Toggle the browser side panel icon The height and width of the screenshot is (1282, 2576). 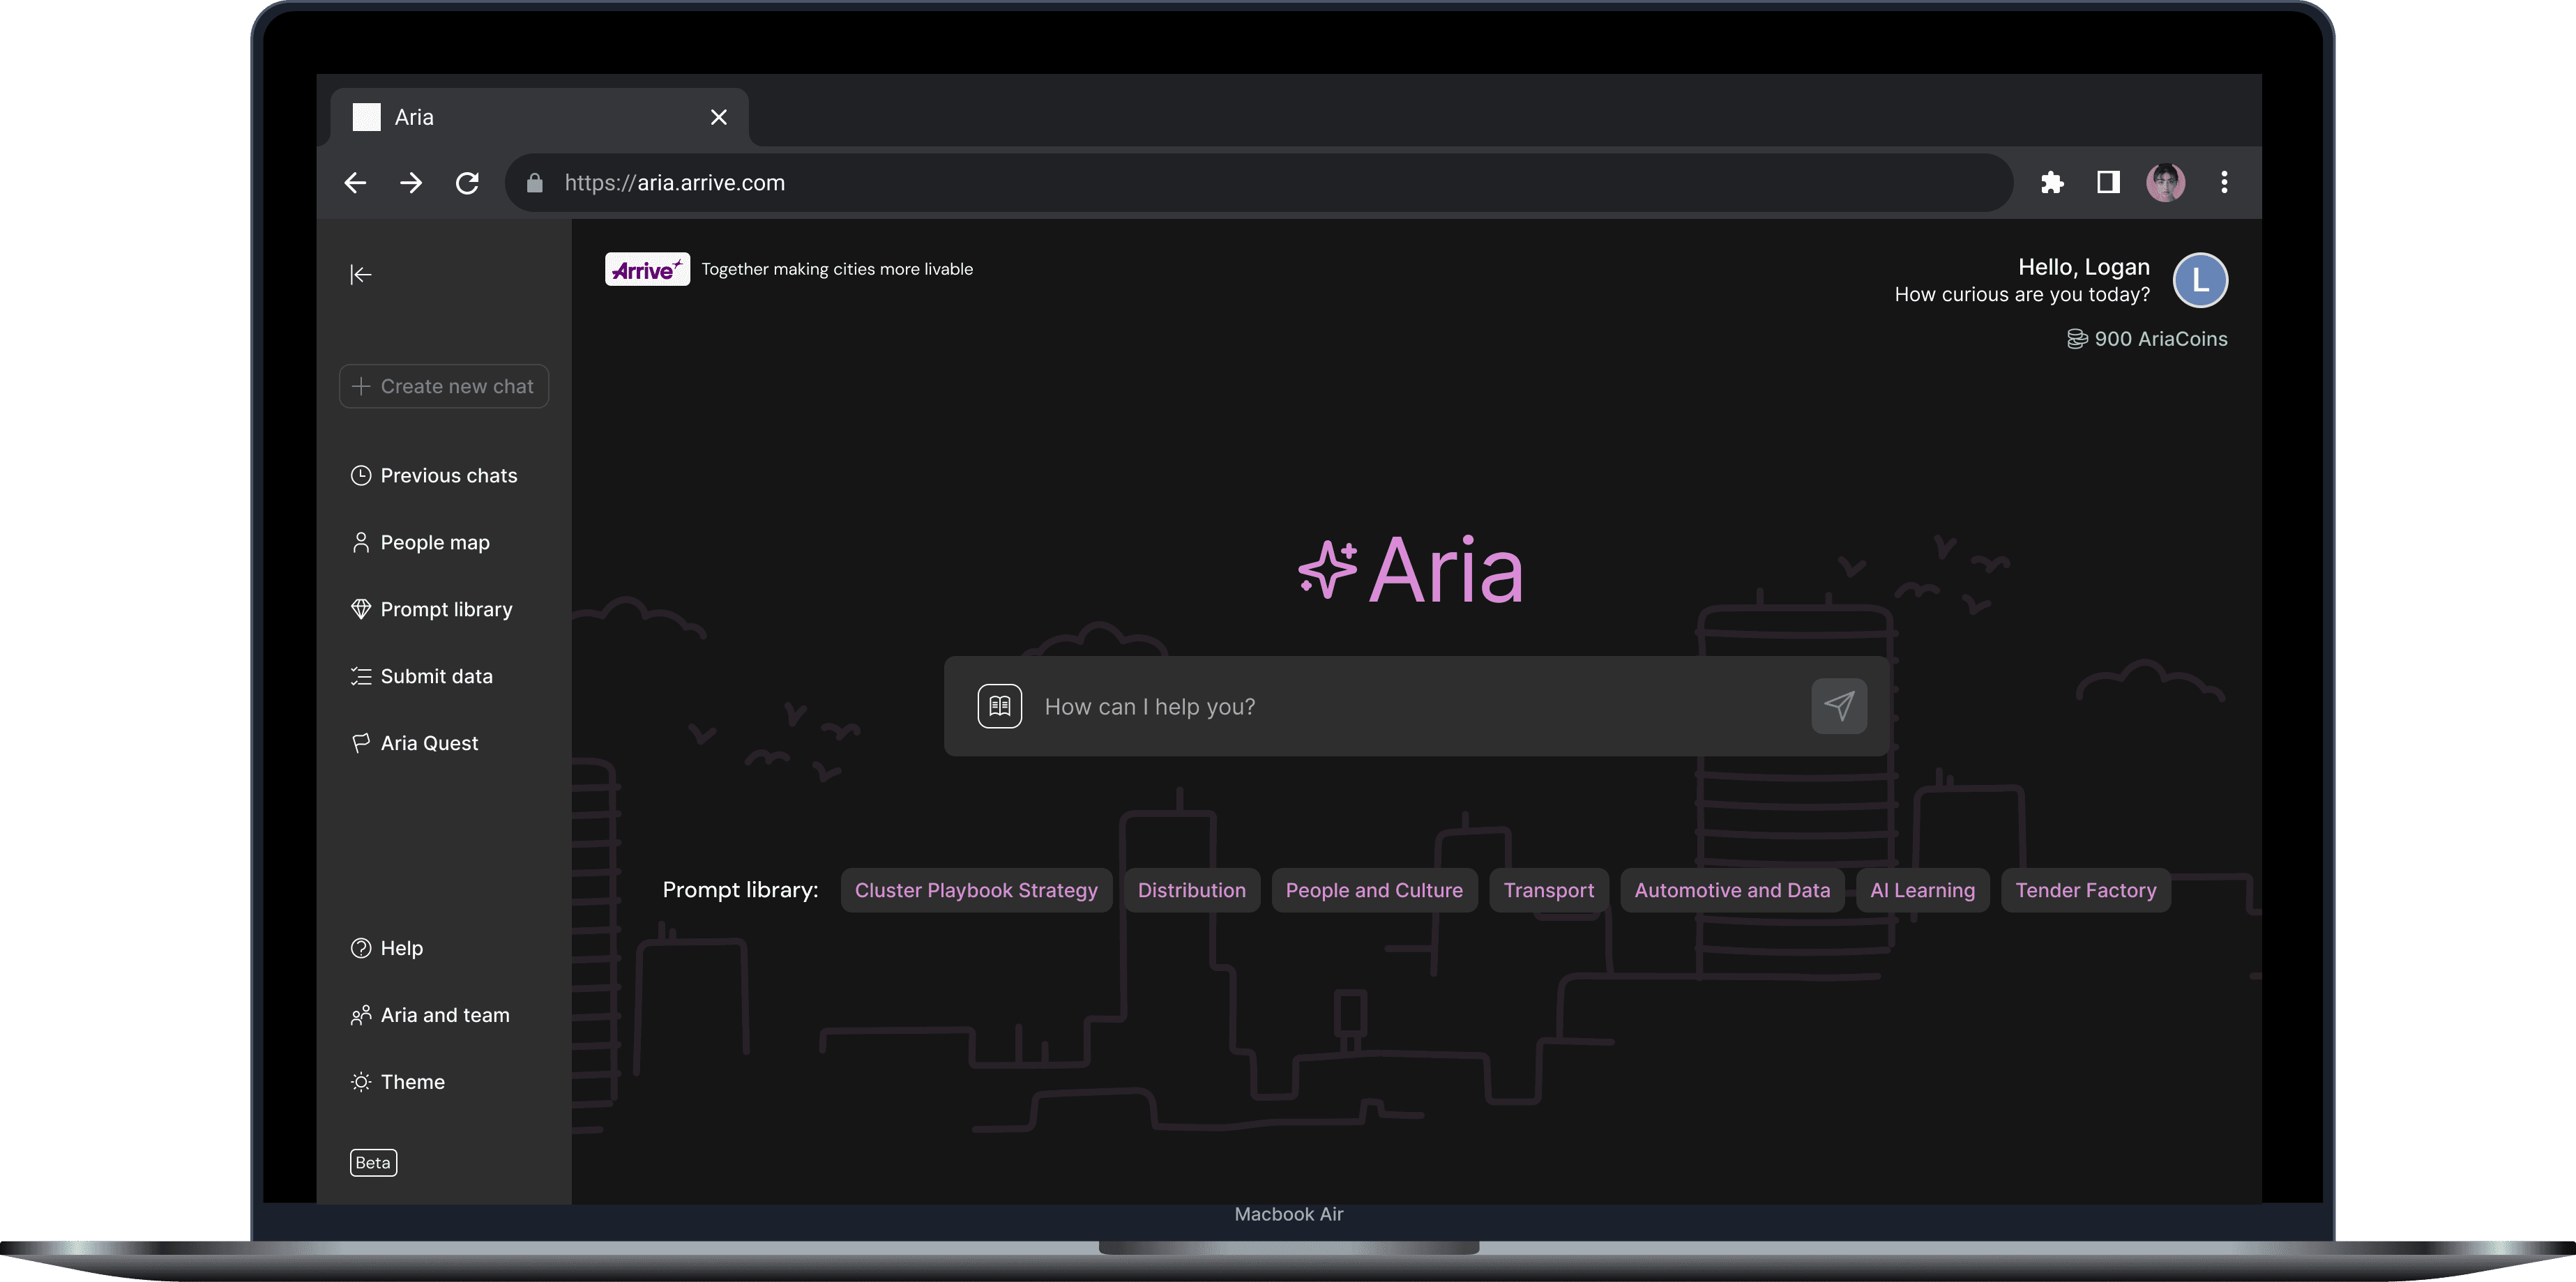(2108, 183)
